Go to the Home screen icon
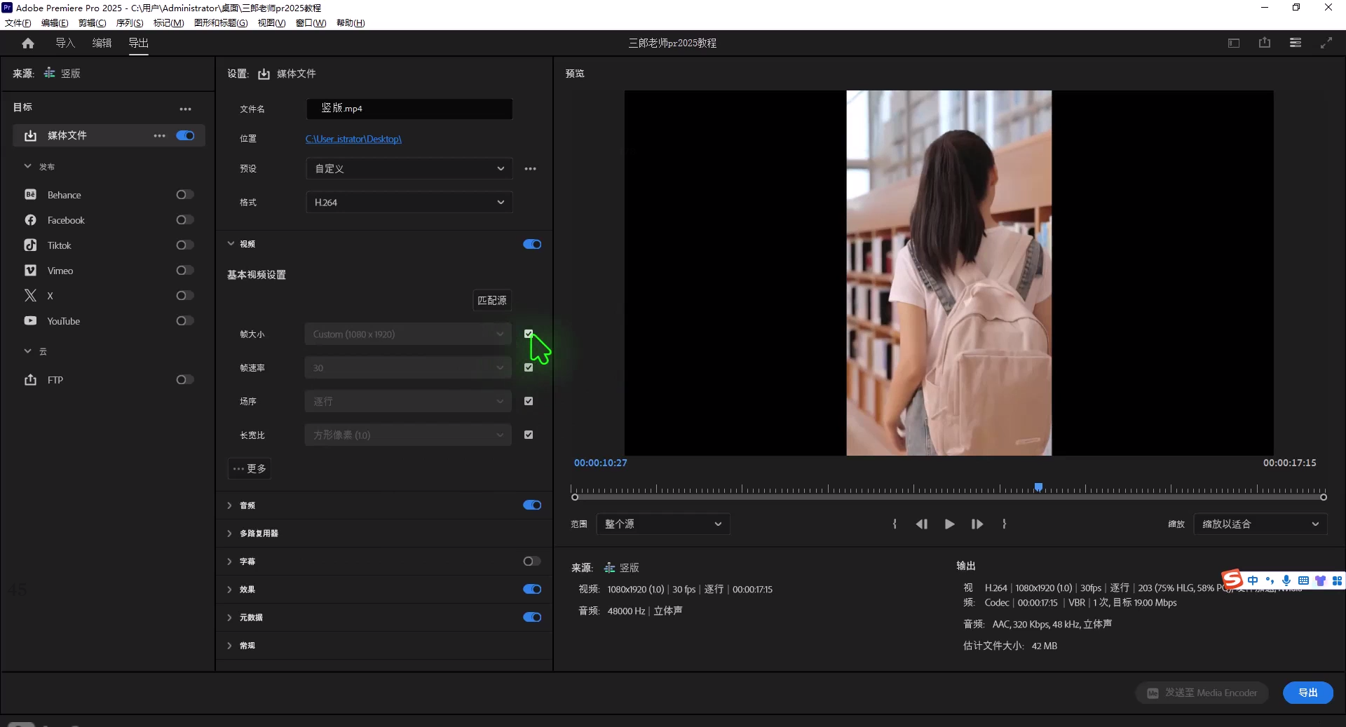This screenshot has height=727, width=1346. 28,43
